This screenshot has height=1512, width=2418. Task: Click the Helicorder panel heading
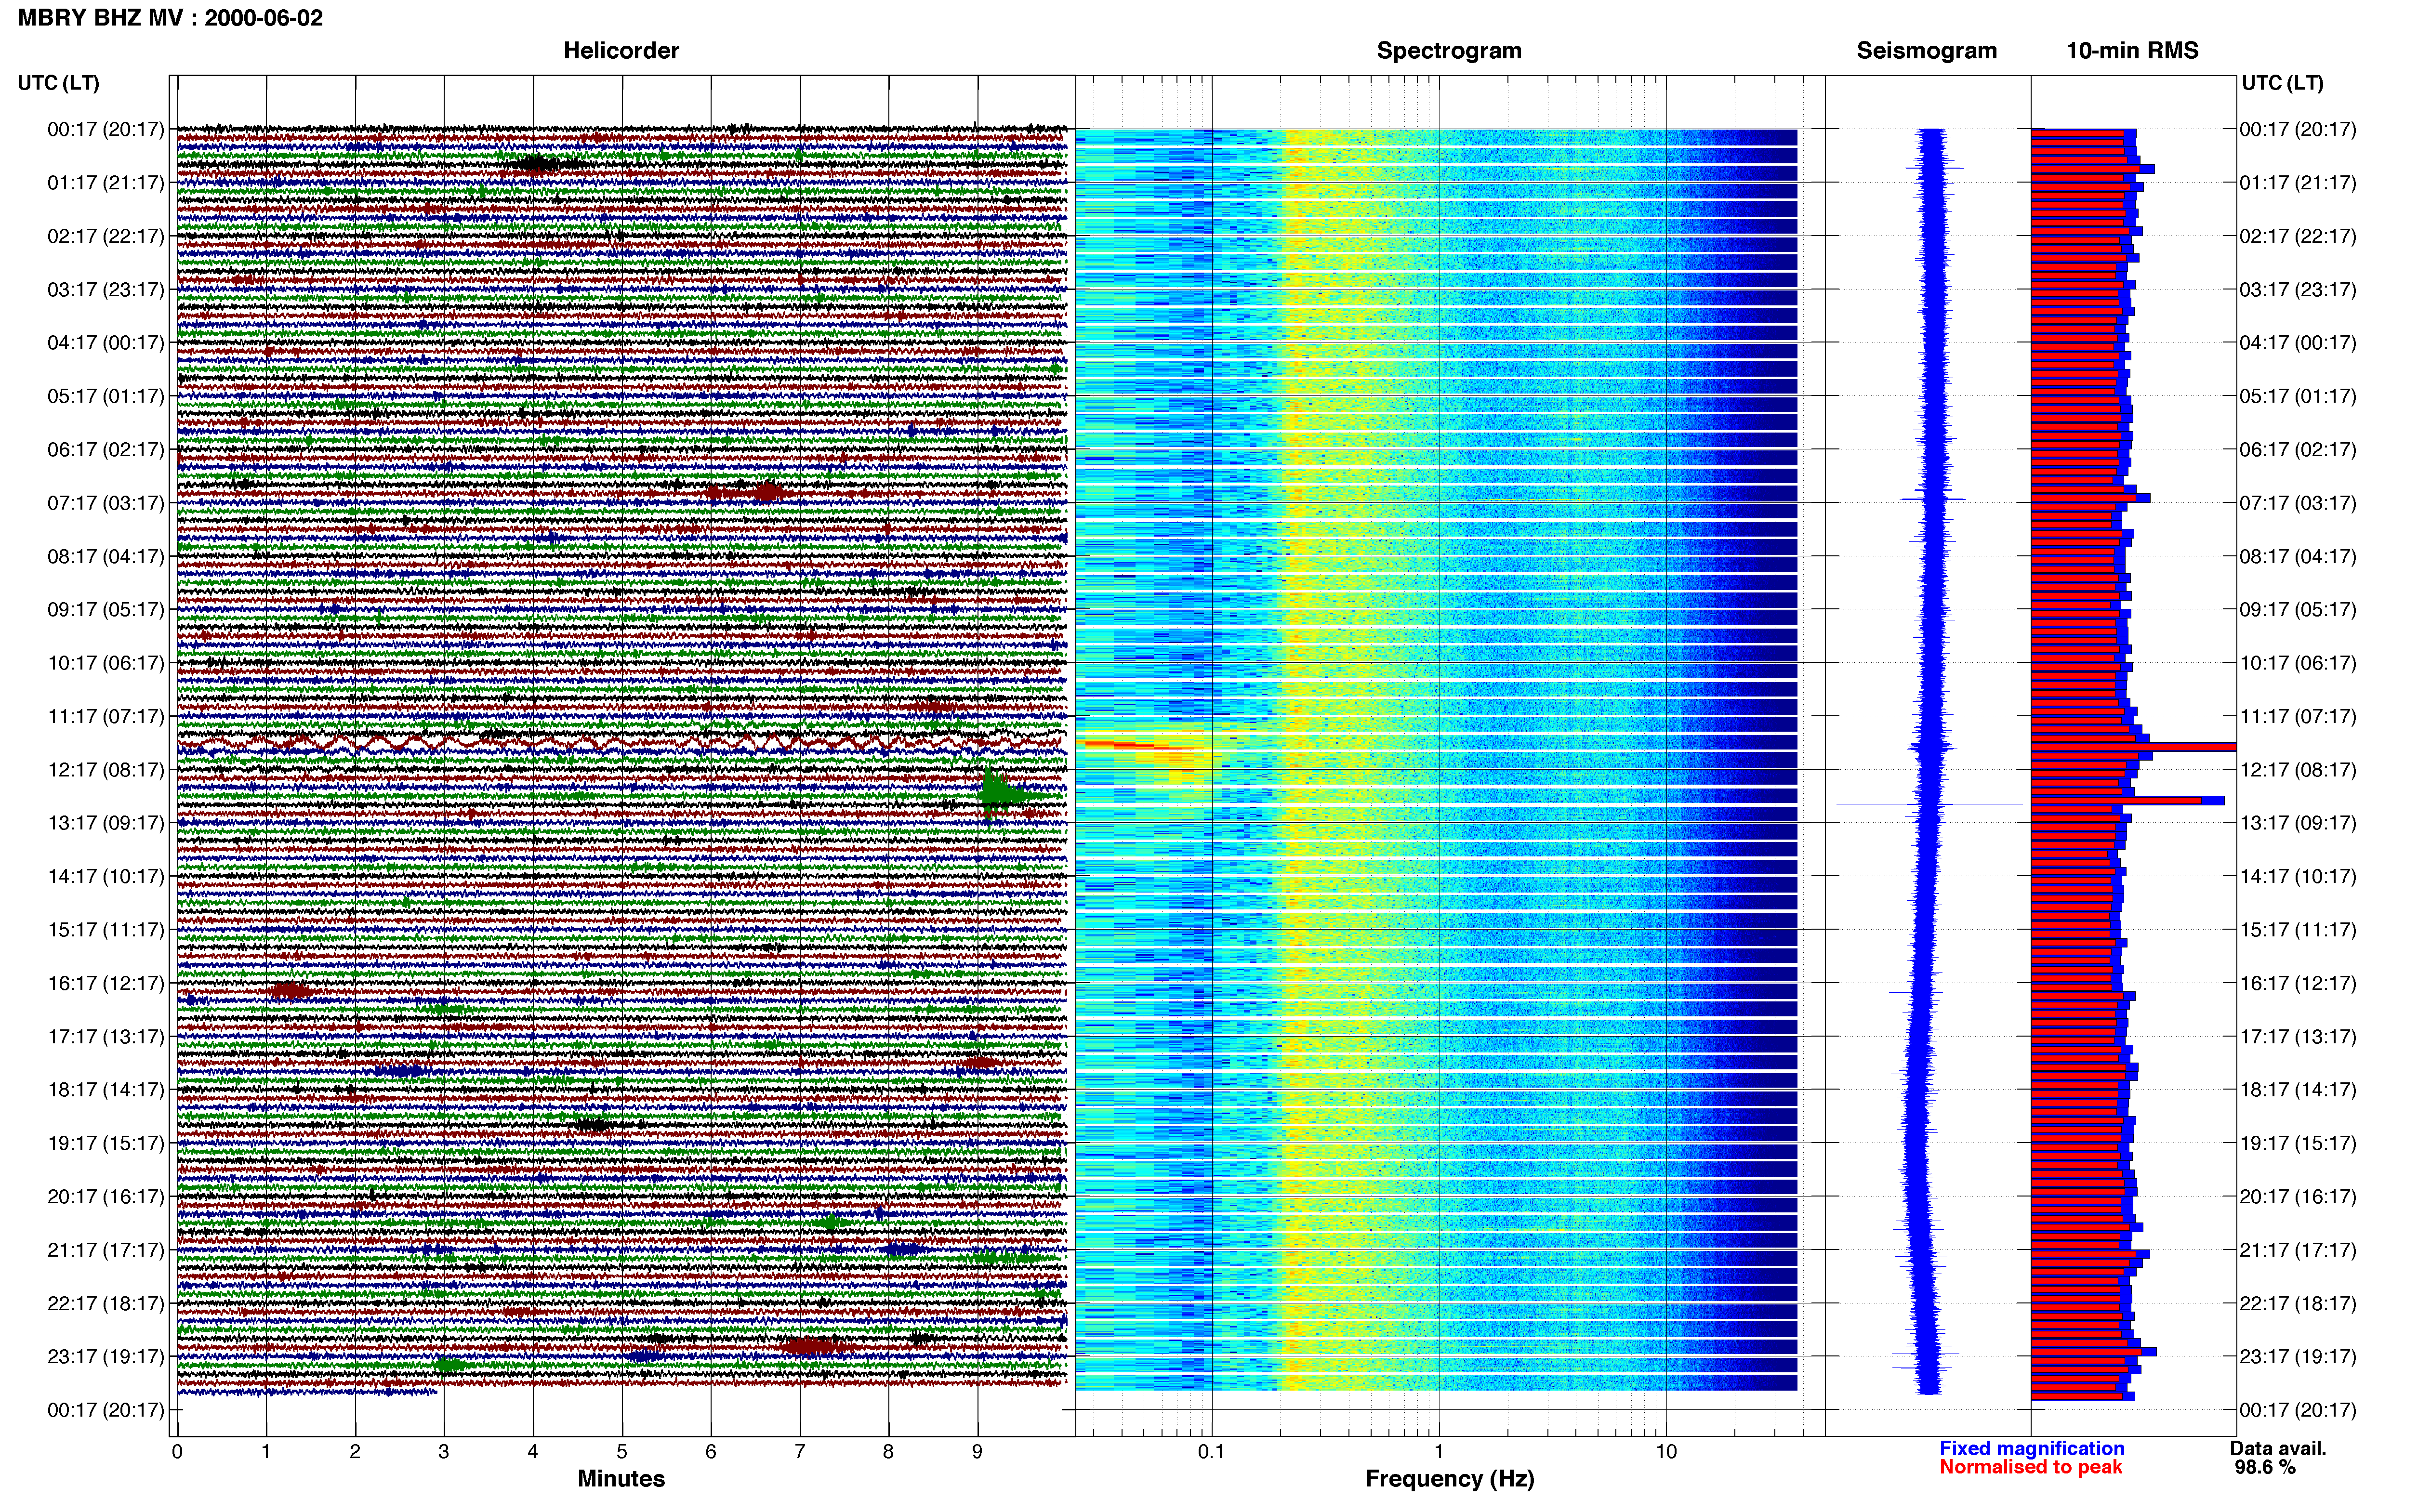pyautogui.click(x=621, y=51)
